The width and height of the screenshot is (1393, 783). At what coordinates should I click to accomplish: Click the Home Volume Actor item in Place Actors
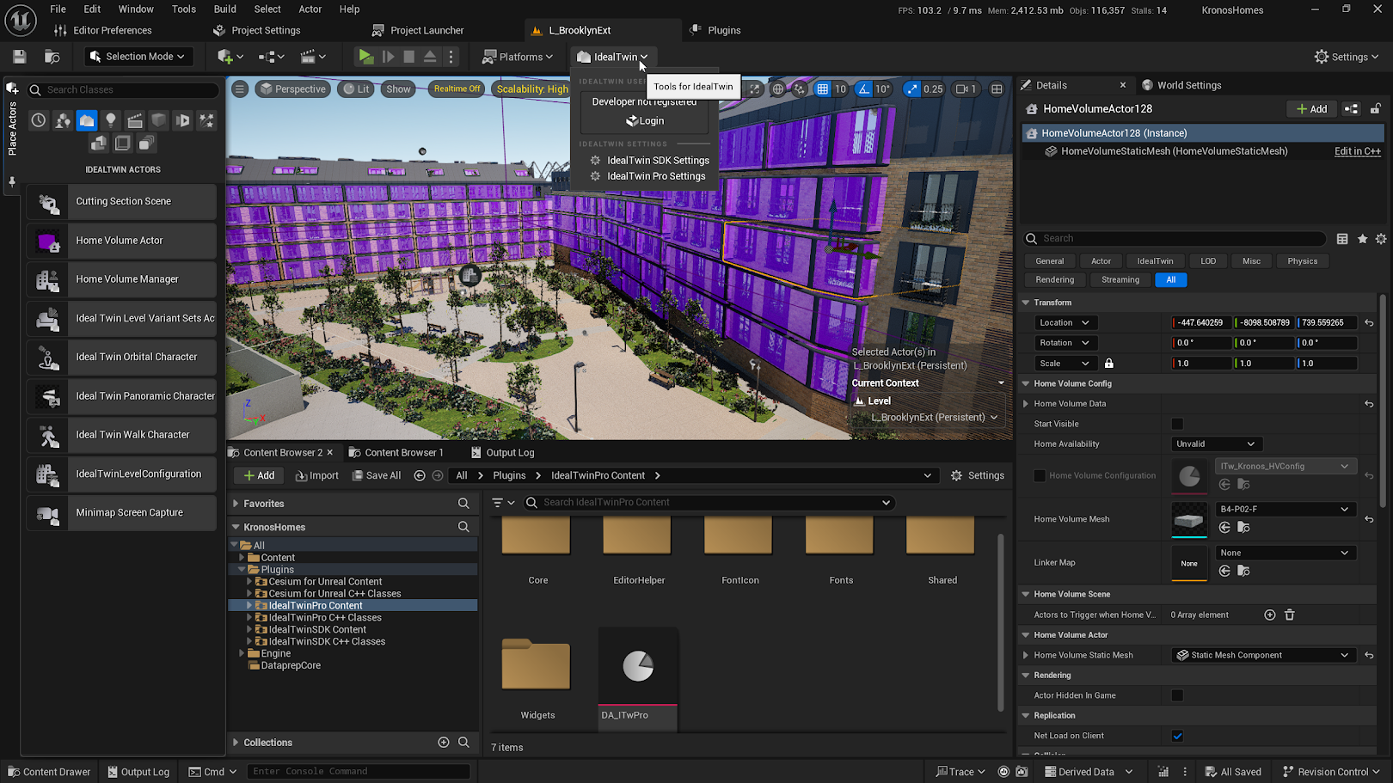pos(121,241)
